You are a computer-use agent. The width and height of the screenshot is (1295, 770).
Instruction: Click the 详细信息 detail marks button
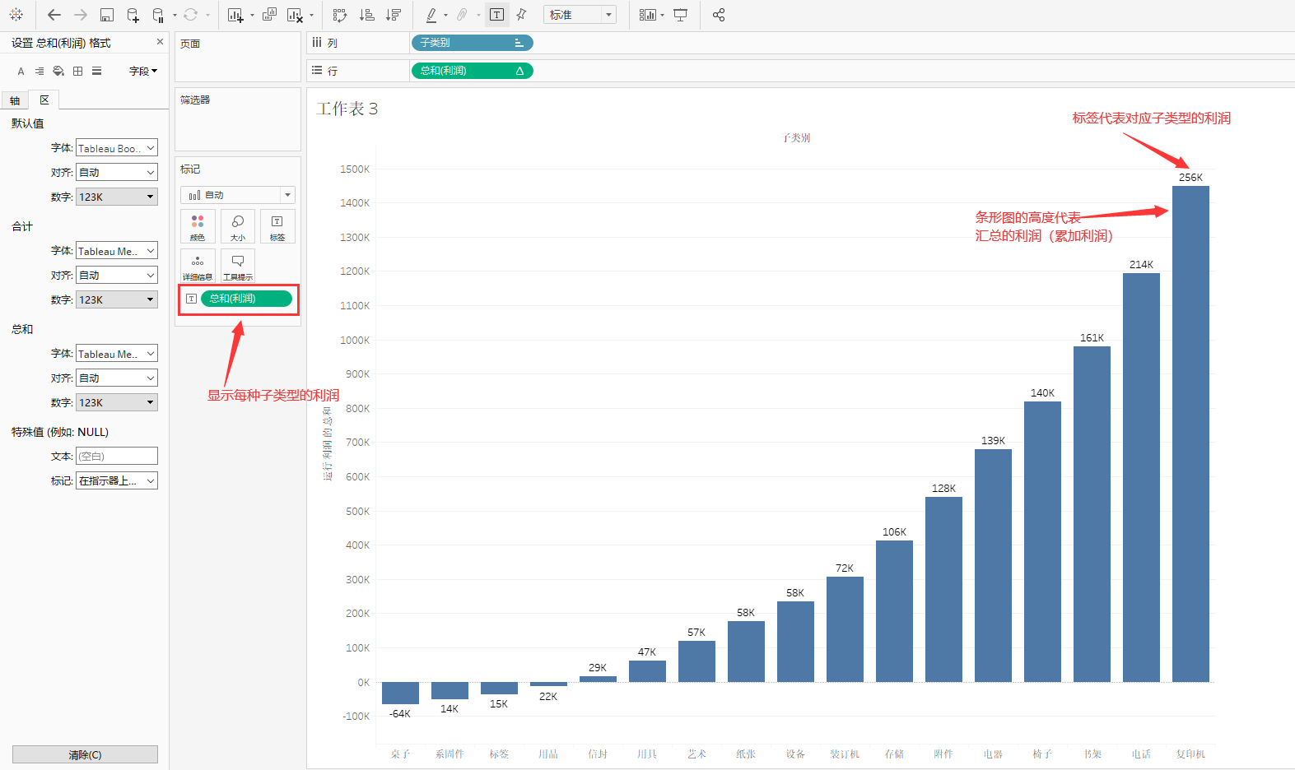click(x=198, y=266)
